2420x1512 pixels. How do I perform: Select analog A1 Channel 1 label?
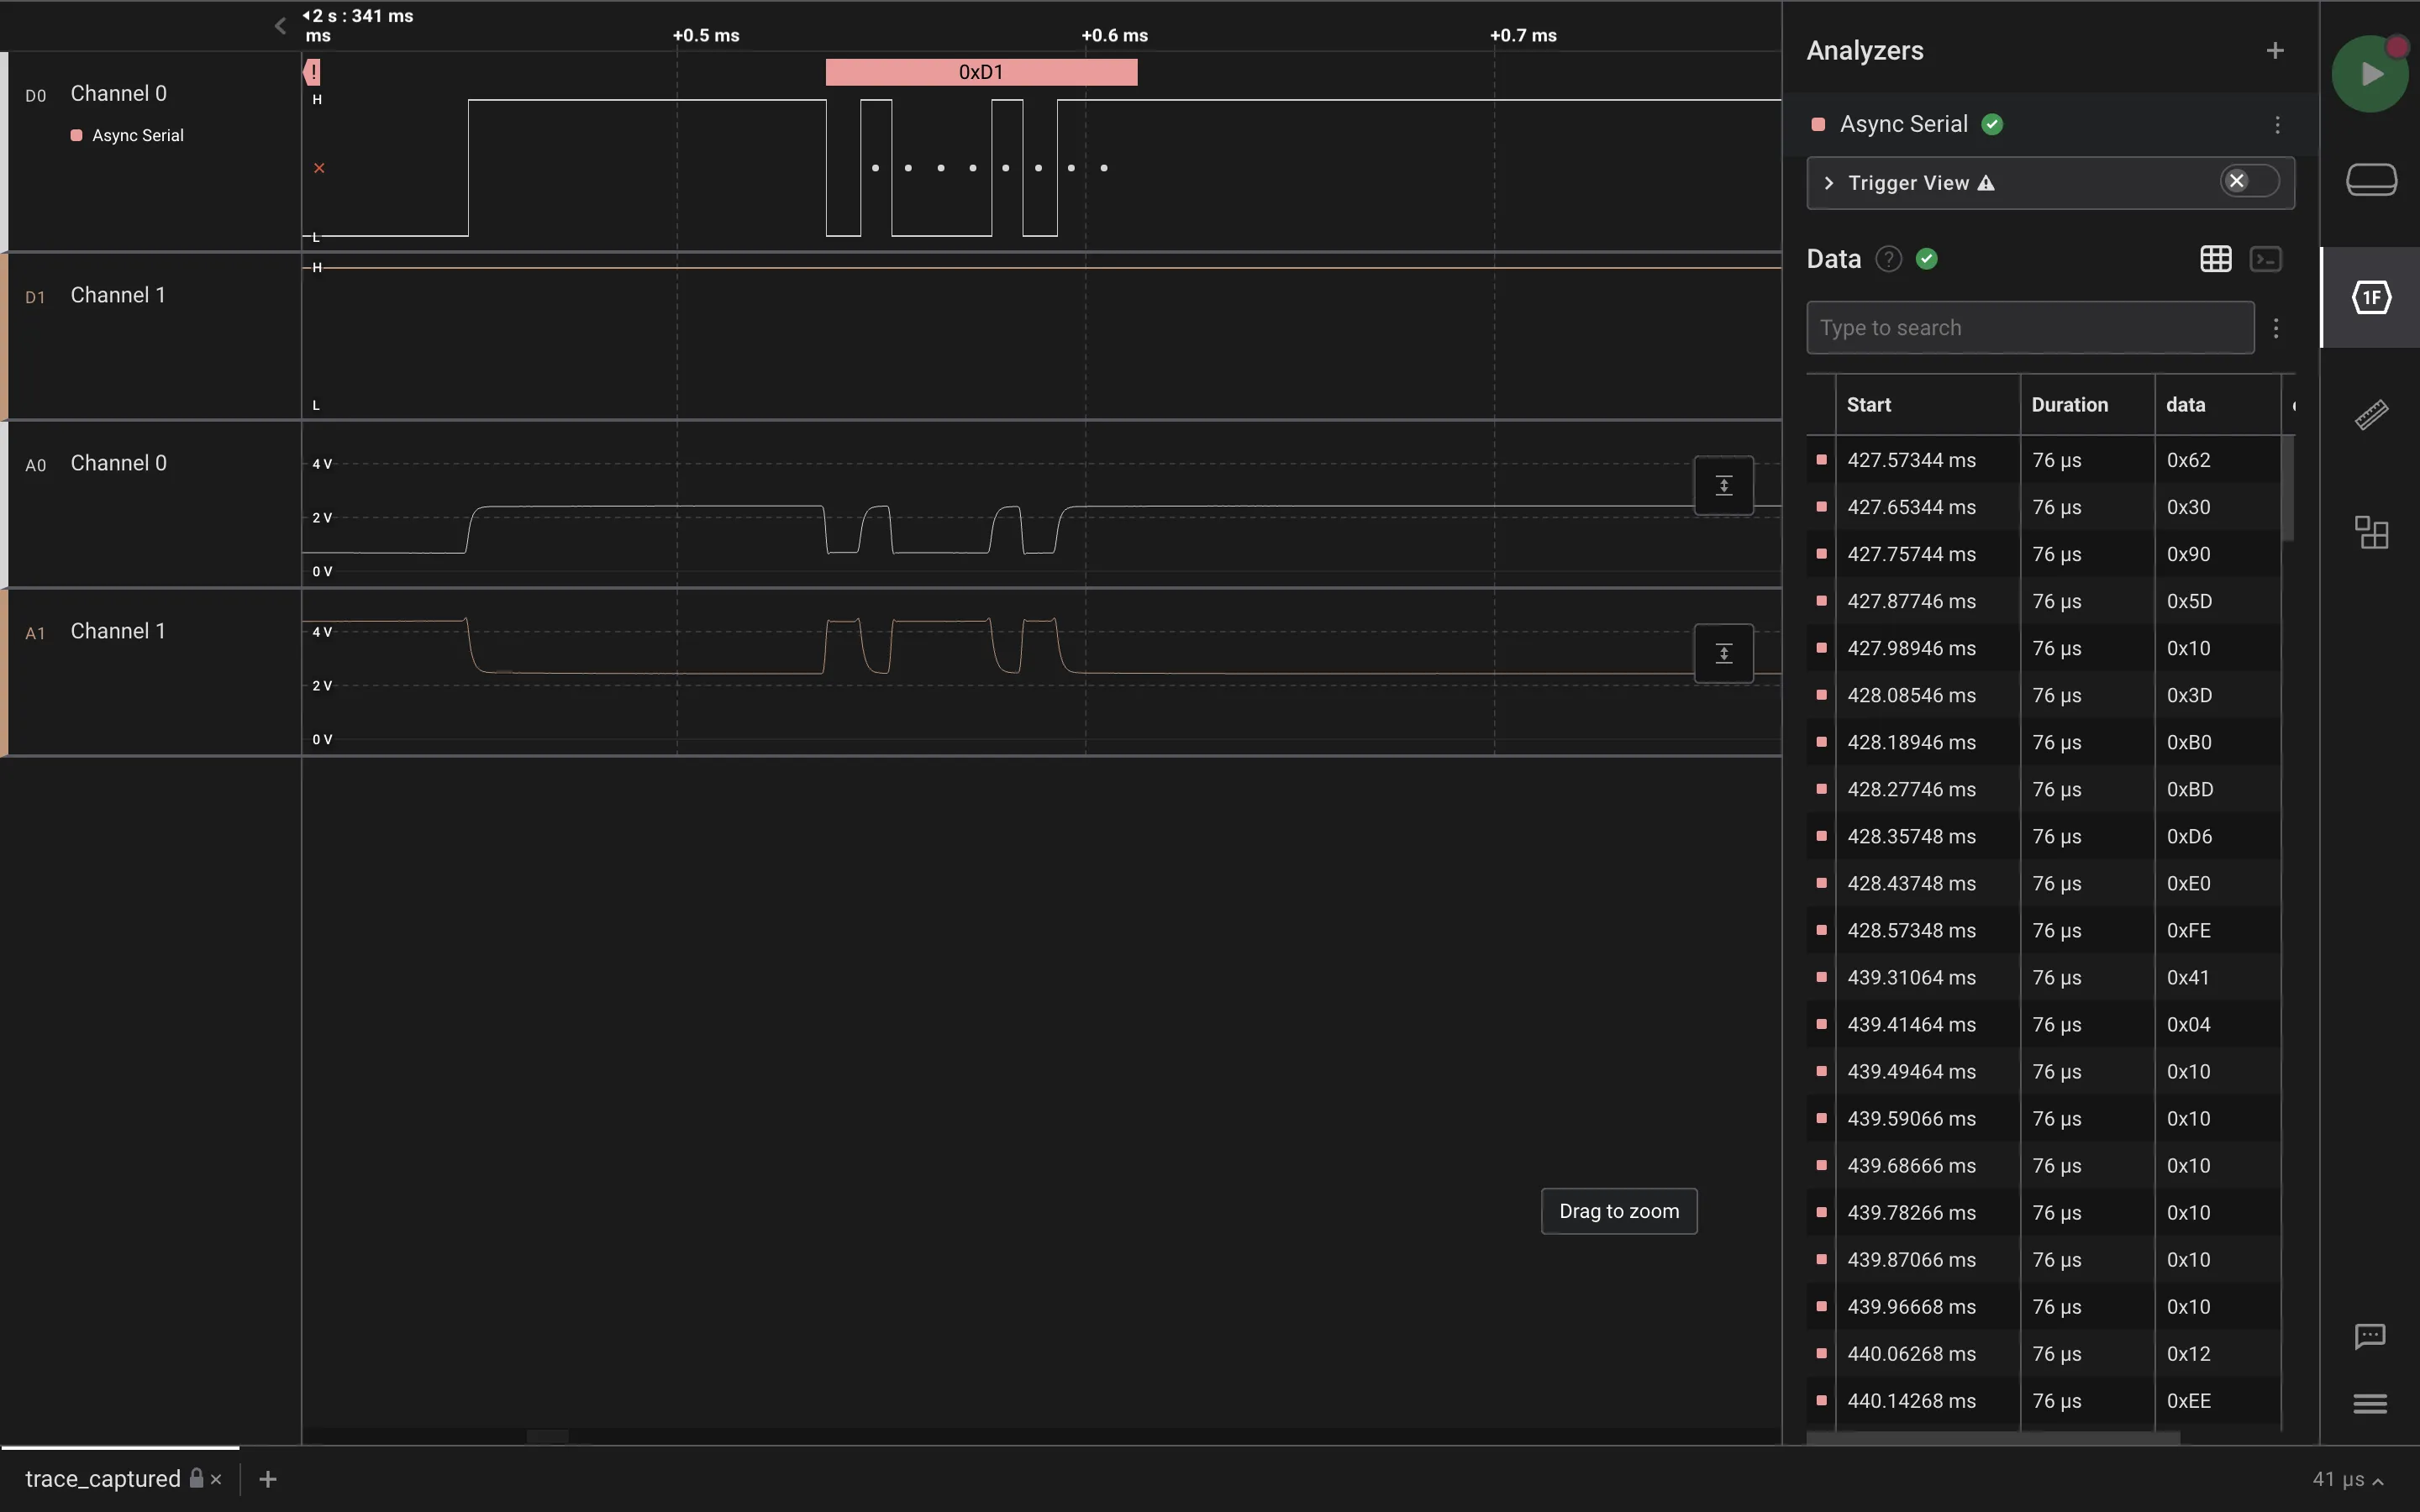pos(117,632)
